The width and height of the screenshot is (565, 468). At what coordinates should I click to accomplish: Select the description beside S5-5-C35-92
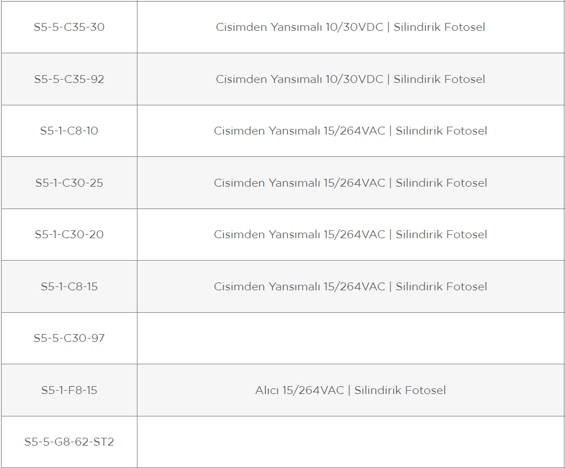pyautogui.click(x=350, y=79)
